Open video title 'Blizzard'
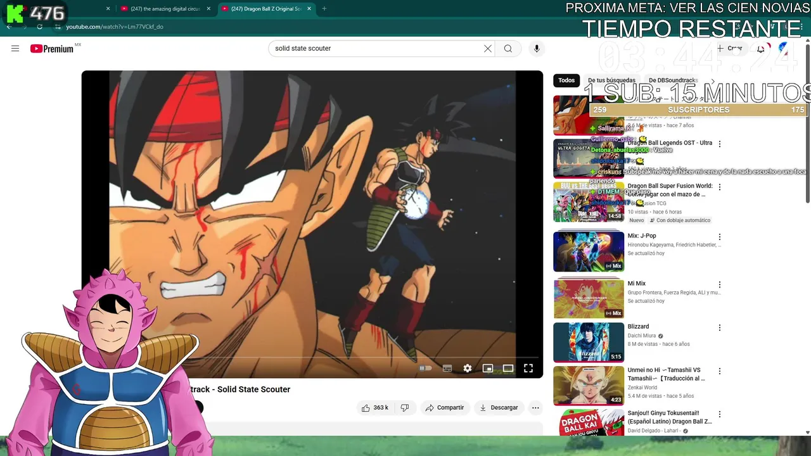 pyautogui.click(x=638, y=327)
